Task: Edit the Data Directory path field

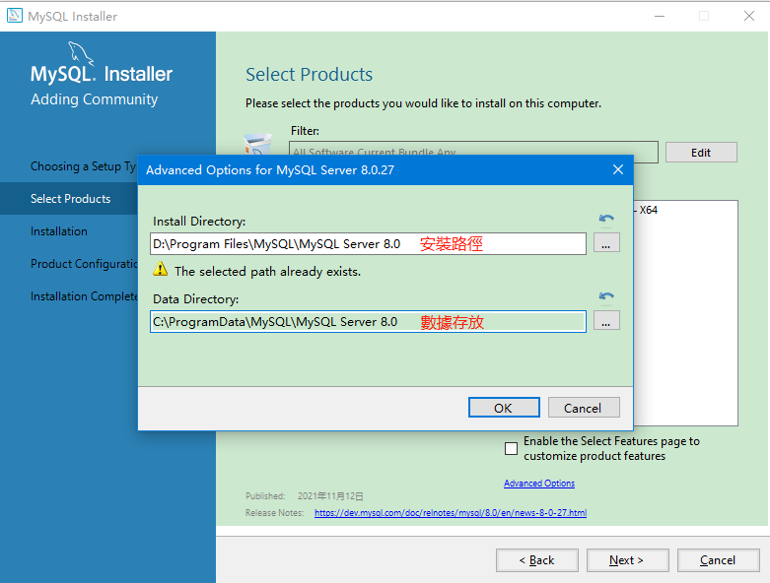Action: (x=368, y=322)
